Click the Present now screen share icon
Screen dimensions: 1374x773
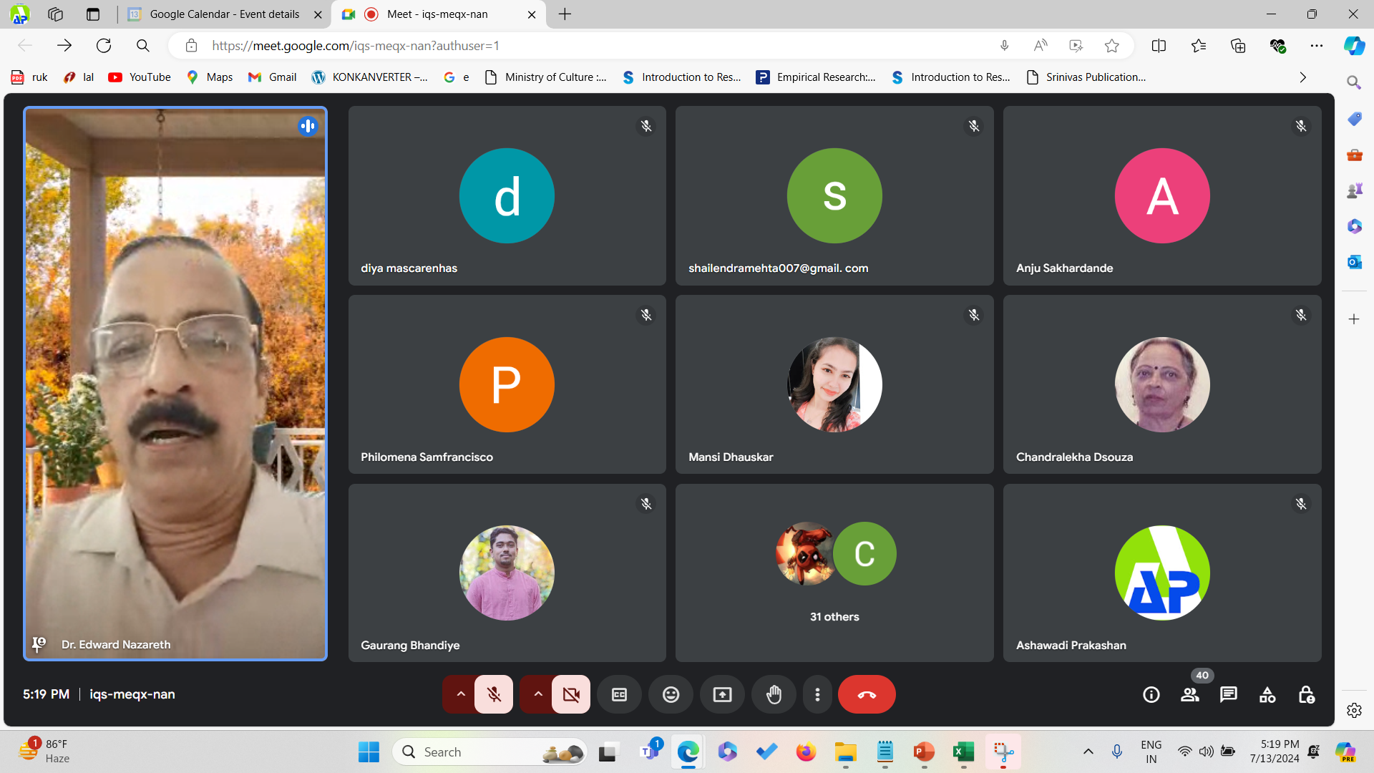point(722,694)
